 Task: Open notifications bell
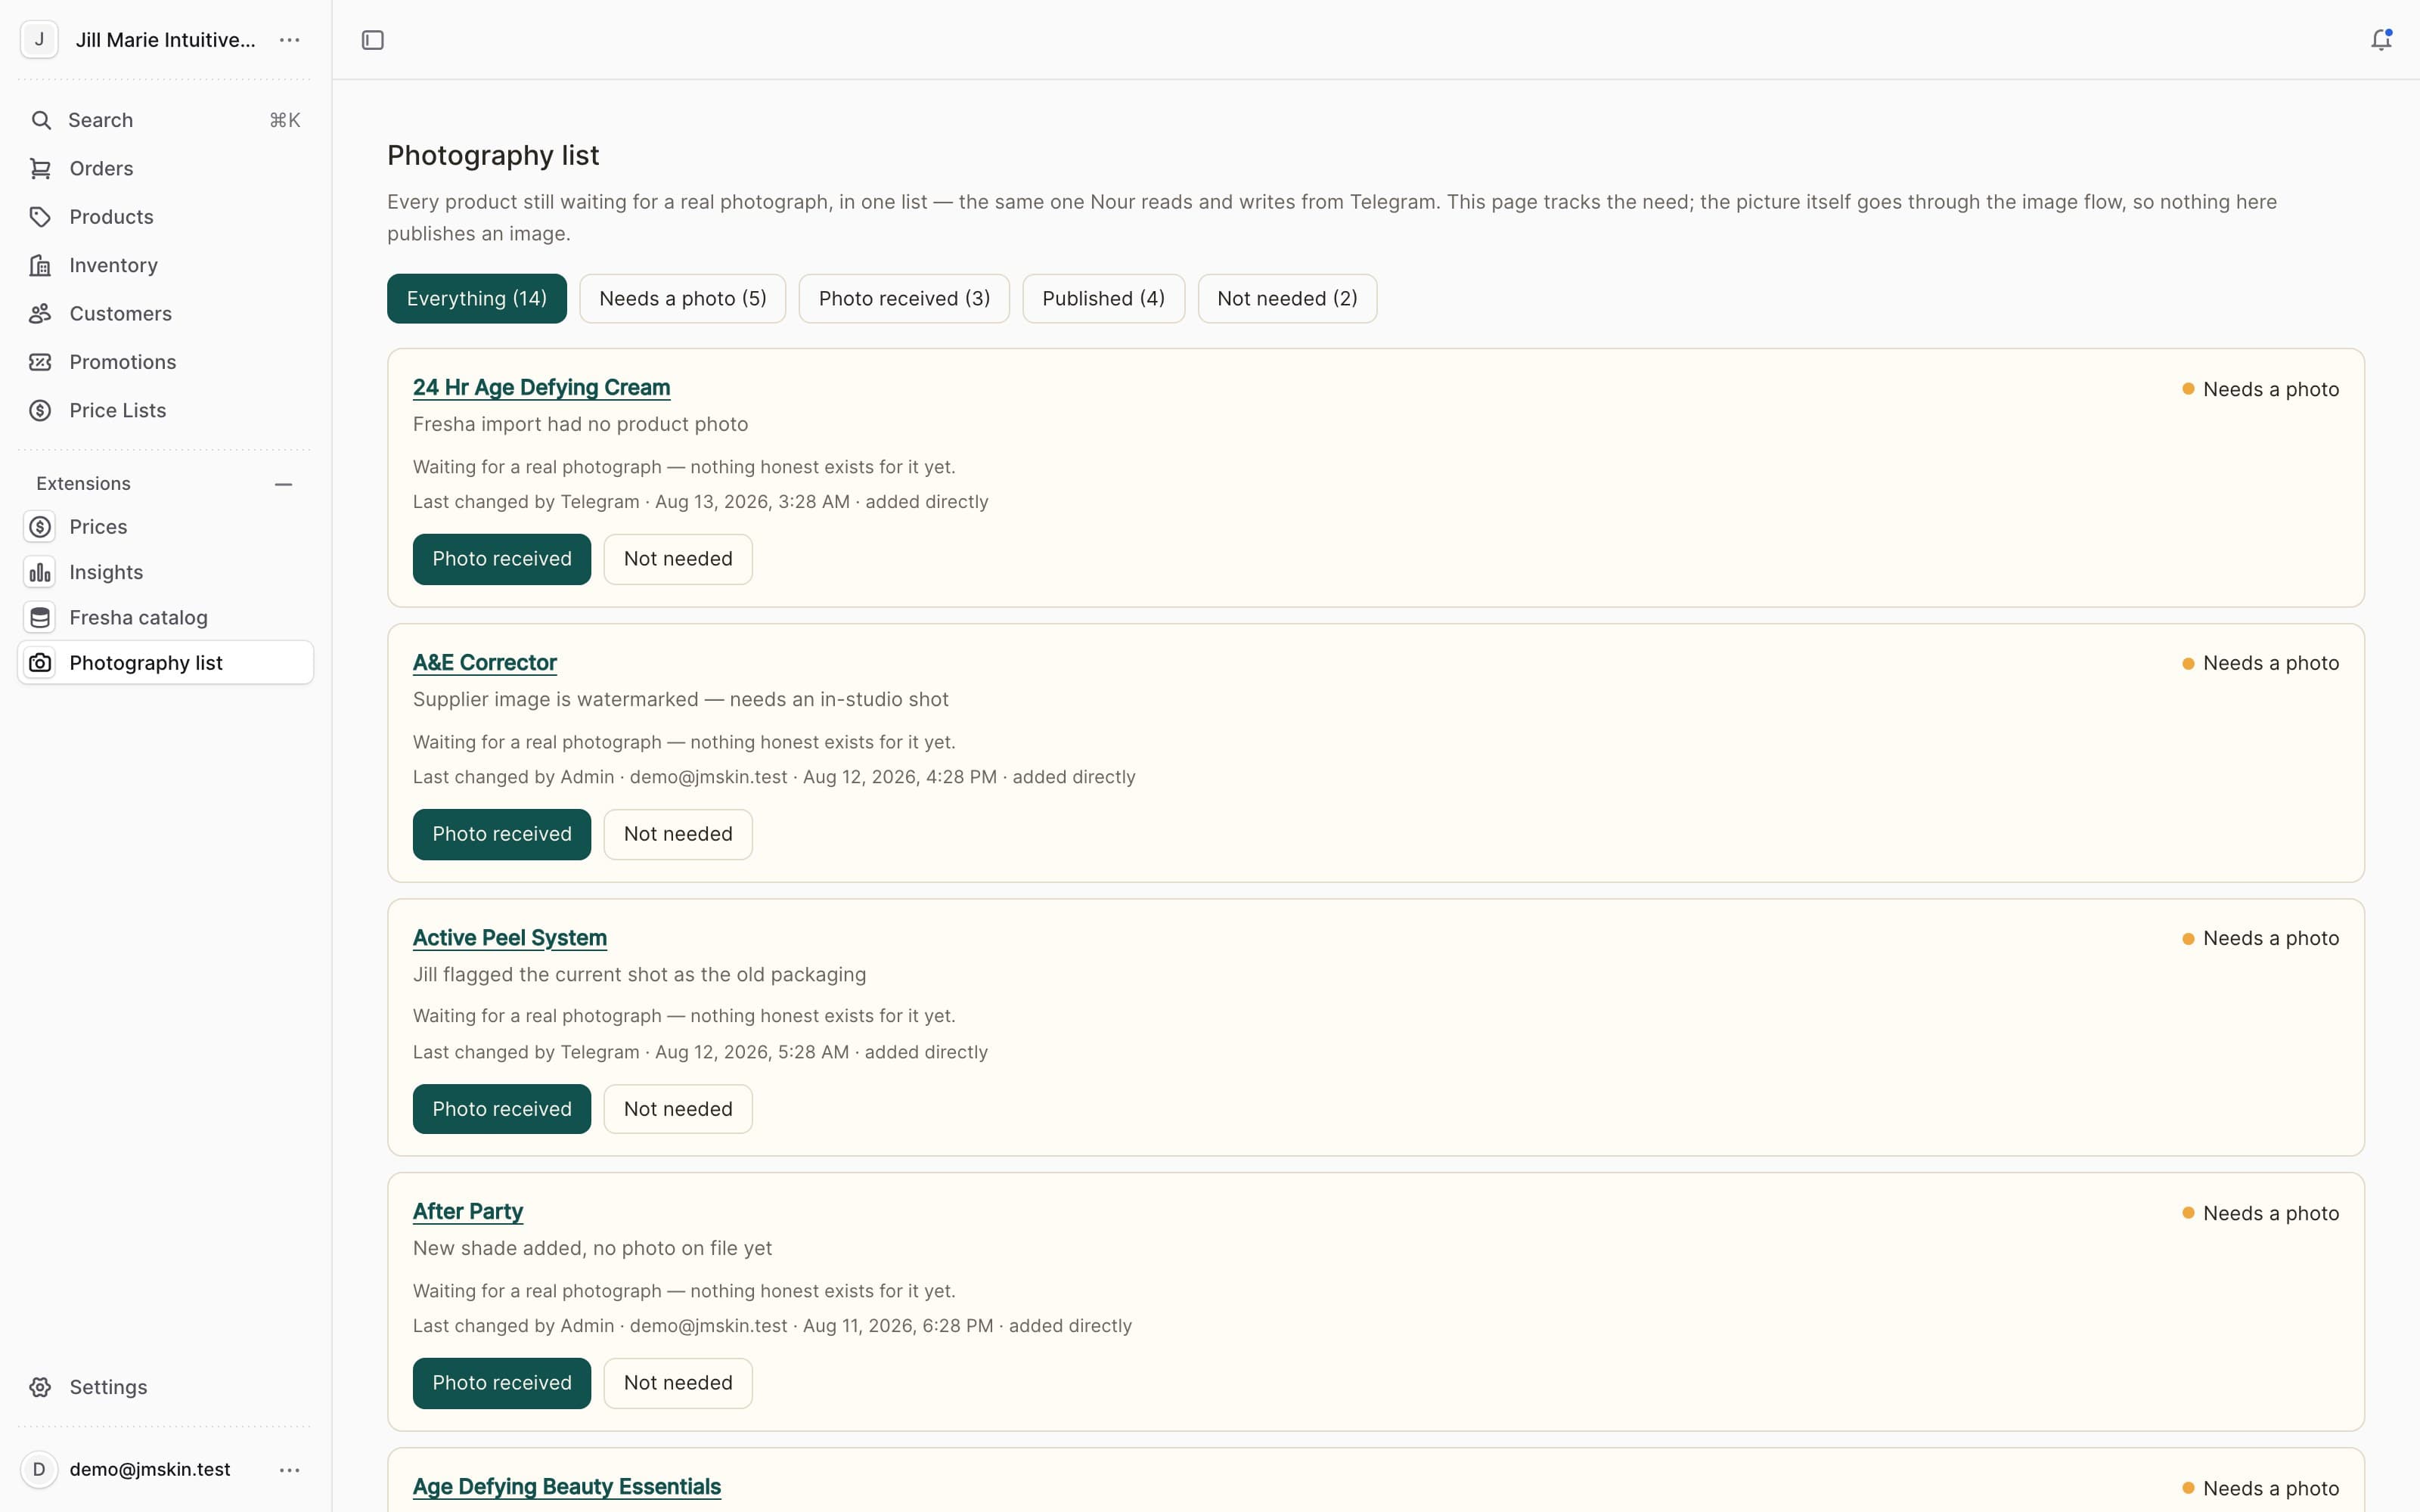[x=2381, y=40]
